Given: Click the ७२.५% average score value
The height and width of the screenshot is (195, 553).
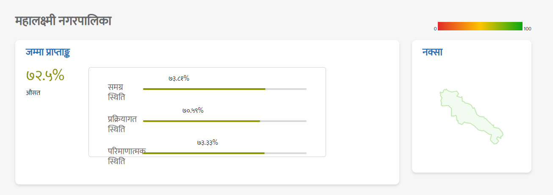Looking at the screenshot, I should (x=45, y=75).
